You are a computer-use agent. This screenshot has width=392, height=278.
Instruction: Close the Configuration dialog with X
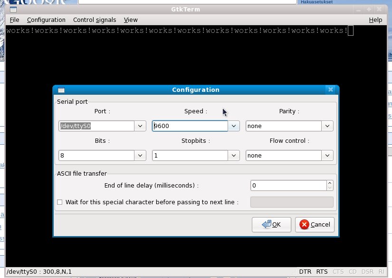[x=331, y=89]
